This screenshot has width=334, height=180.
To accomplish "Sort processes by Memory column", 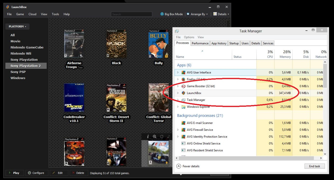I will pos(283,54).
